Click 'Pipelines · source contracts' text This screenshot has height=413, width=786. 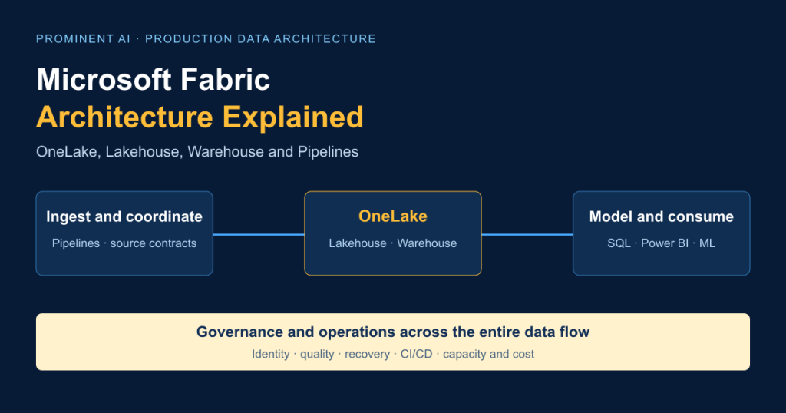click(x=124, y=243)
